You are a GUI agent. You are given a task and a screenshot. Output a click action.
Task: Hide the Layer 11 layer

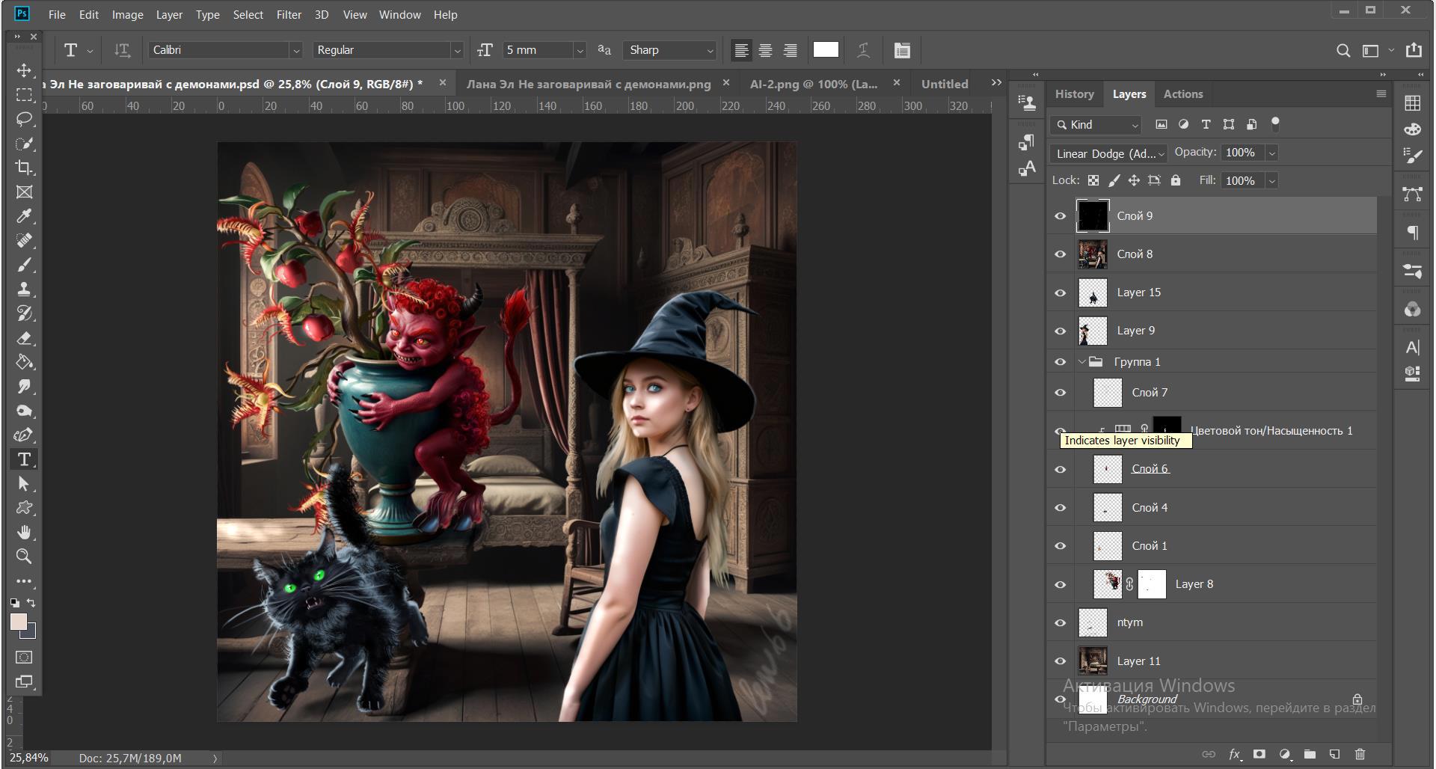(1060, 661)
